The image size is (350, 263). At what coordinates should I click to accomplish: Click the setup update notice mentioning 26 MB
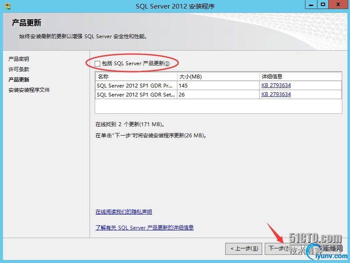[151, 135]
